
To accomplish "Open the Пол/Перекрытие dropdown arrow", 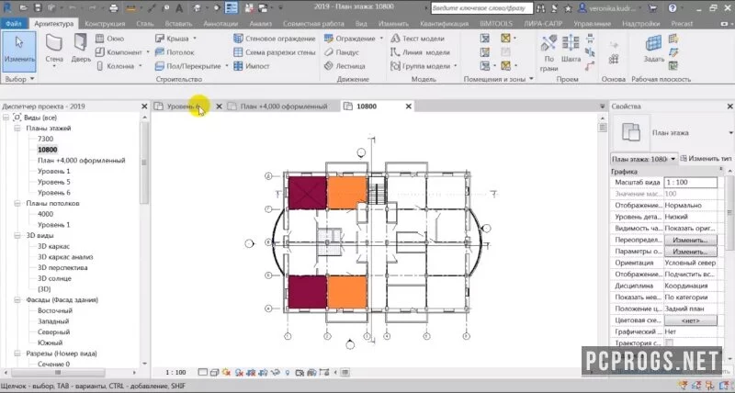I will 226,66.
